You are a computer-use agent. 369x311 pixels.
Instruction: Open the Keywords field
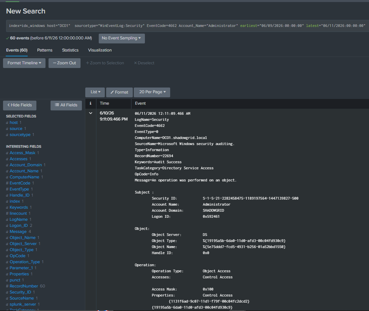(19, 207)
